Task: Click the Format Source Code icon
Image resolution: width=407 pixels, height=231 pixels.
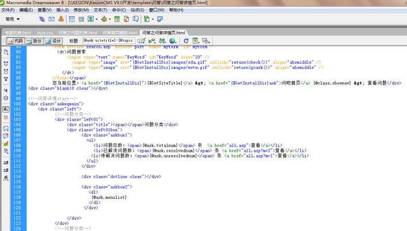Action: tap(6, 178)
